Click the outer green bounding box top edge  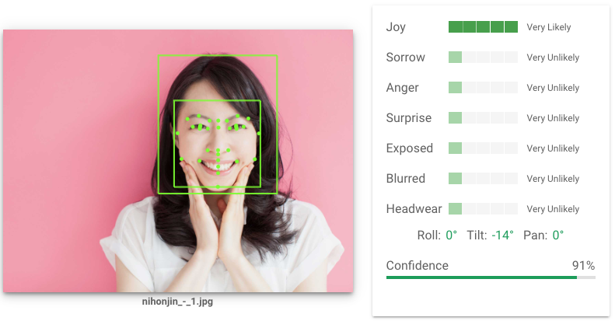[218, 56]
